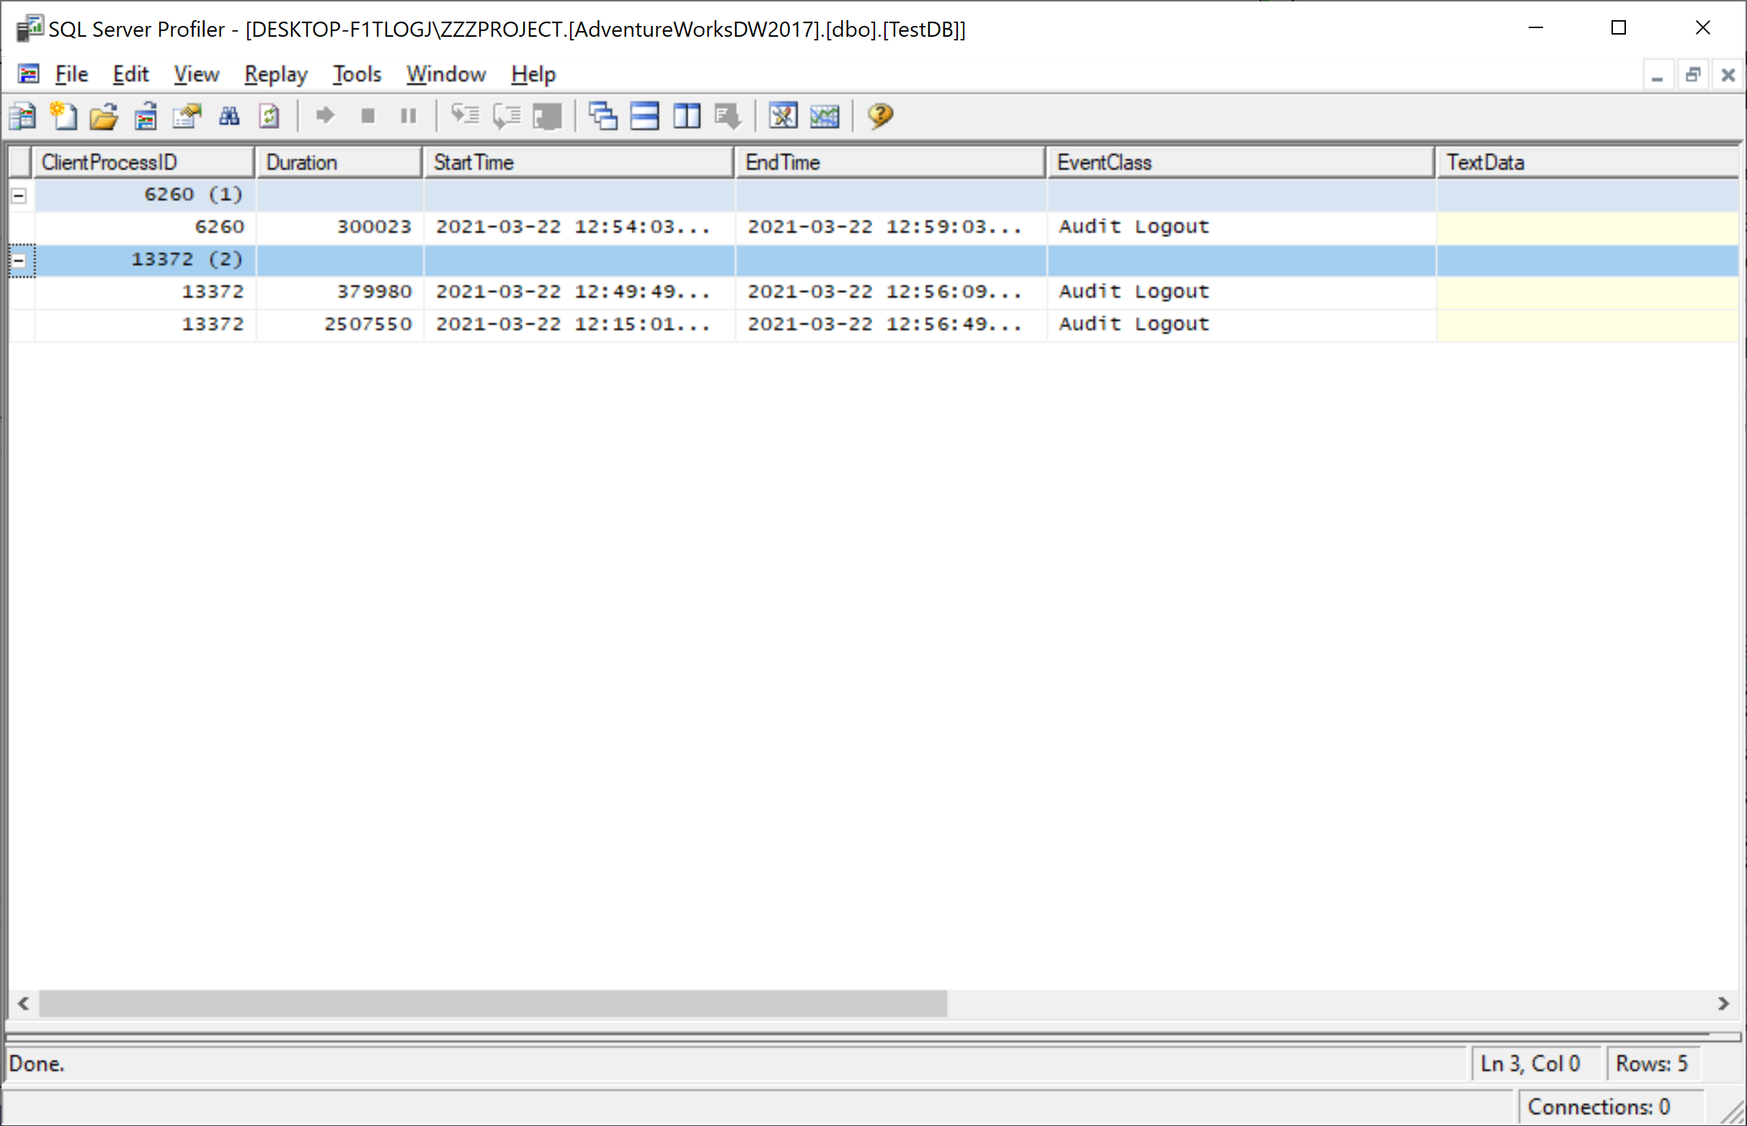Click the Tile Horizontally toolbar icon

coord(645,116)
